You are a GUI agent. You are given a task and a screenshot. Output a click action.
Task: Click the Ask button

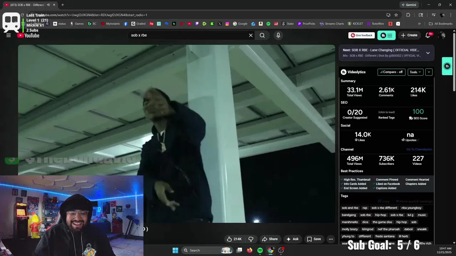(x=292, y=239)
